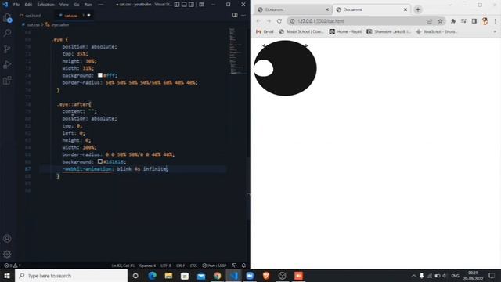The height and width of the screenshot is (282, 501).
Task: Open the Source Control view
Action: (x=7, y=49)
